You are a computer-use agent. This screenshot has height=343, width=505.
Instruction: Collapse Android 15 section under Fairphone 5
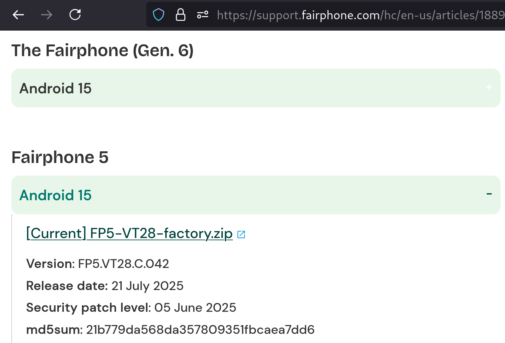(256, 195)
